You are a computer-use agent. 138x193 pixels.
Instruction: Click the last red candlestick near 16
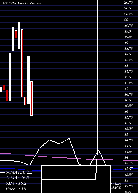pos(31,98)
